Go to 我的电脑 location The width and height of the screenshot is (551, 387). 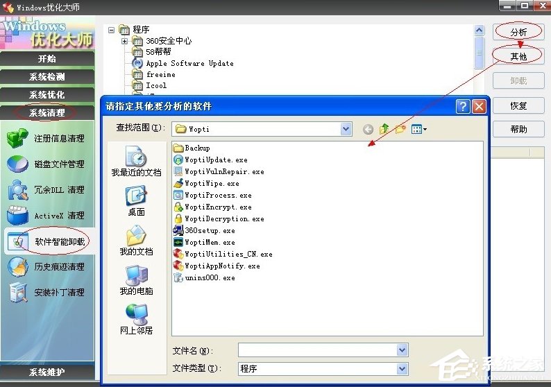click(136, 280)
